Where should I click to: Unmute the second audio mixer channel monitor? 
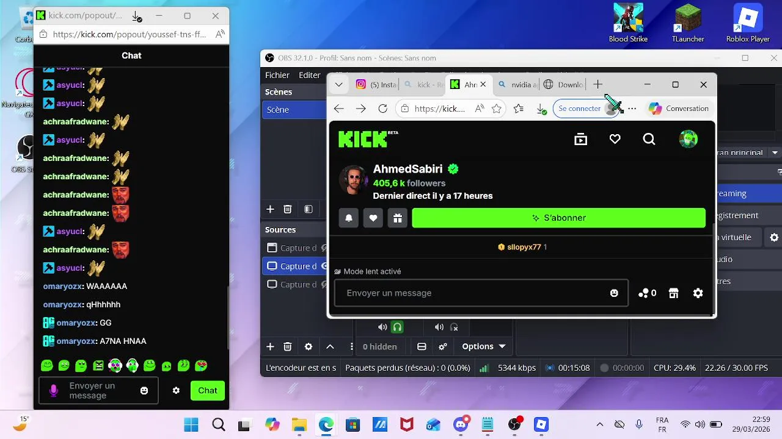(x=454, y=327)
